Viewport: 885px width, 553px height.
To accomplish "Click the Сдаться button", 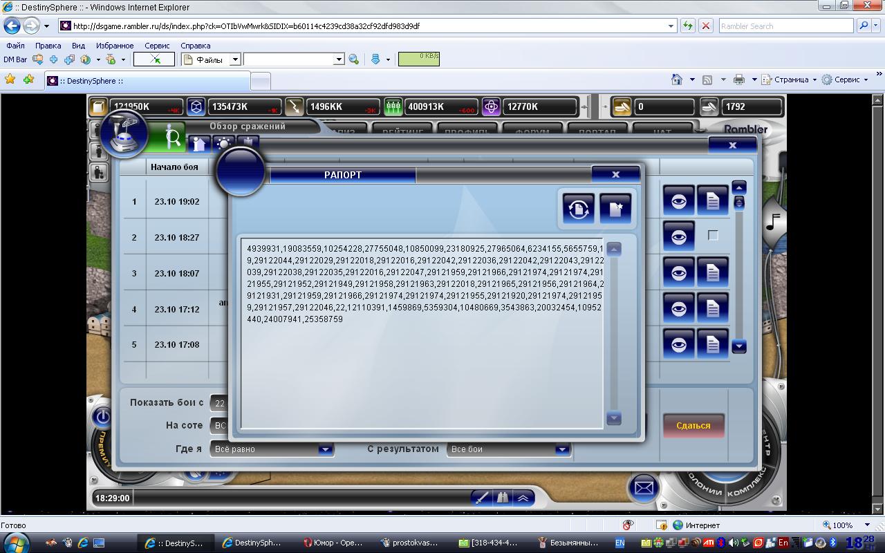I will pos(693,425).
